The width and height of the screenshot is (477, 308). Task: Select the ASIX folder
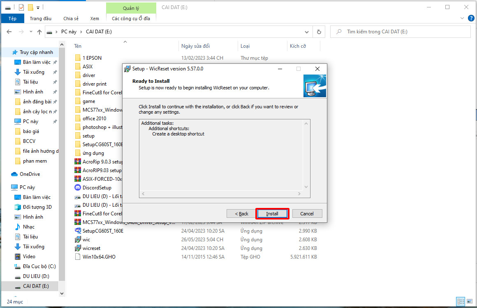88,66
